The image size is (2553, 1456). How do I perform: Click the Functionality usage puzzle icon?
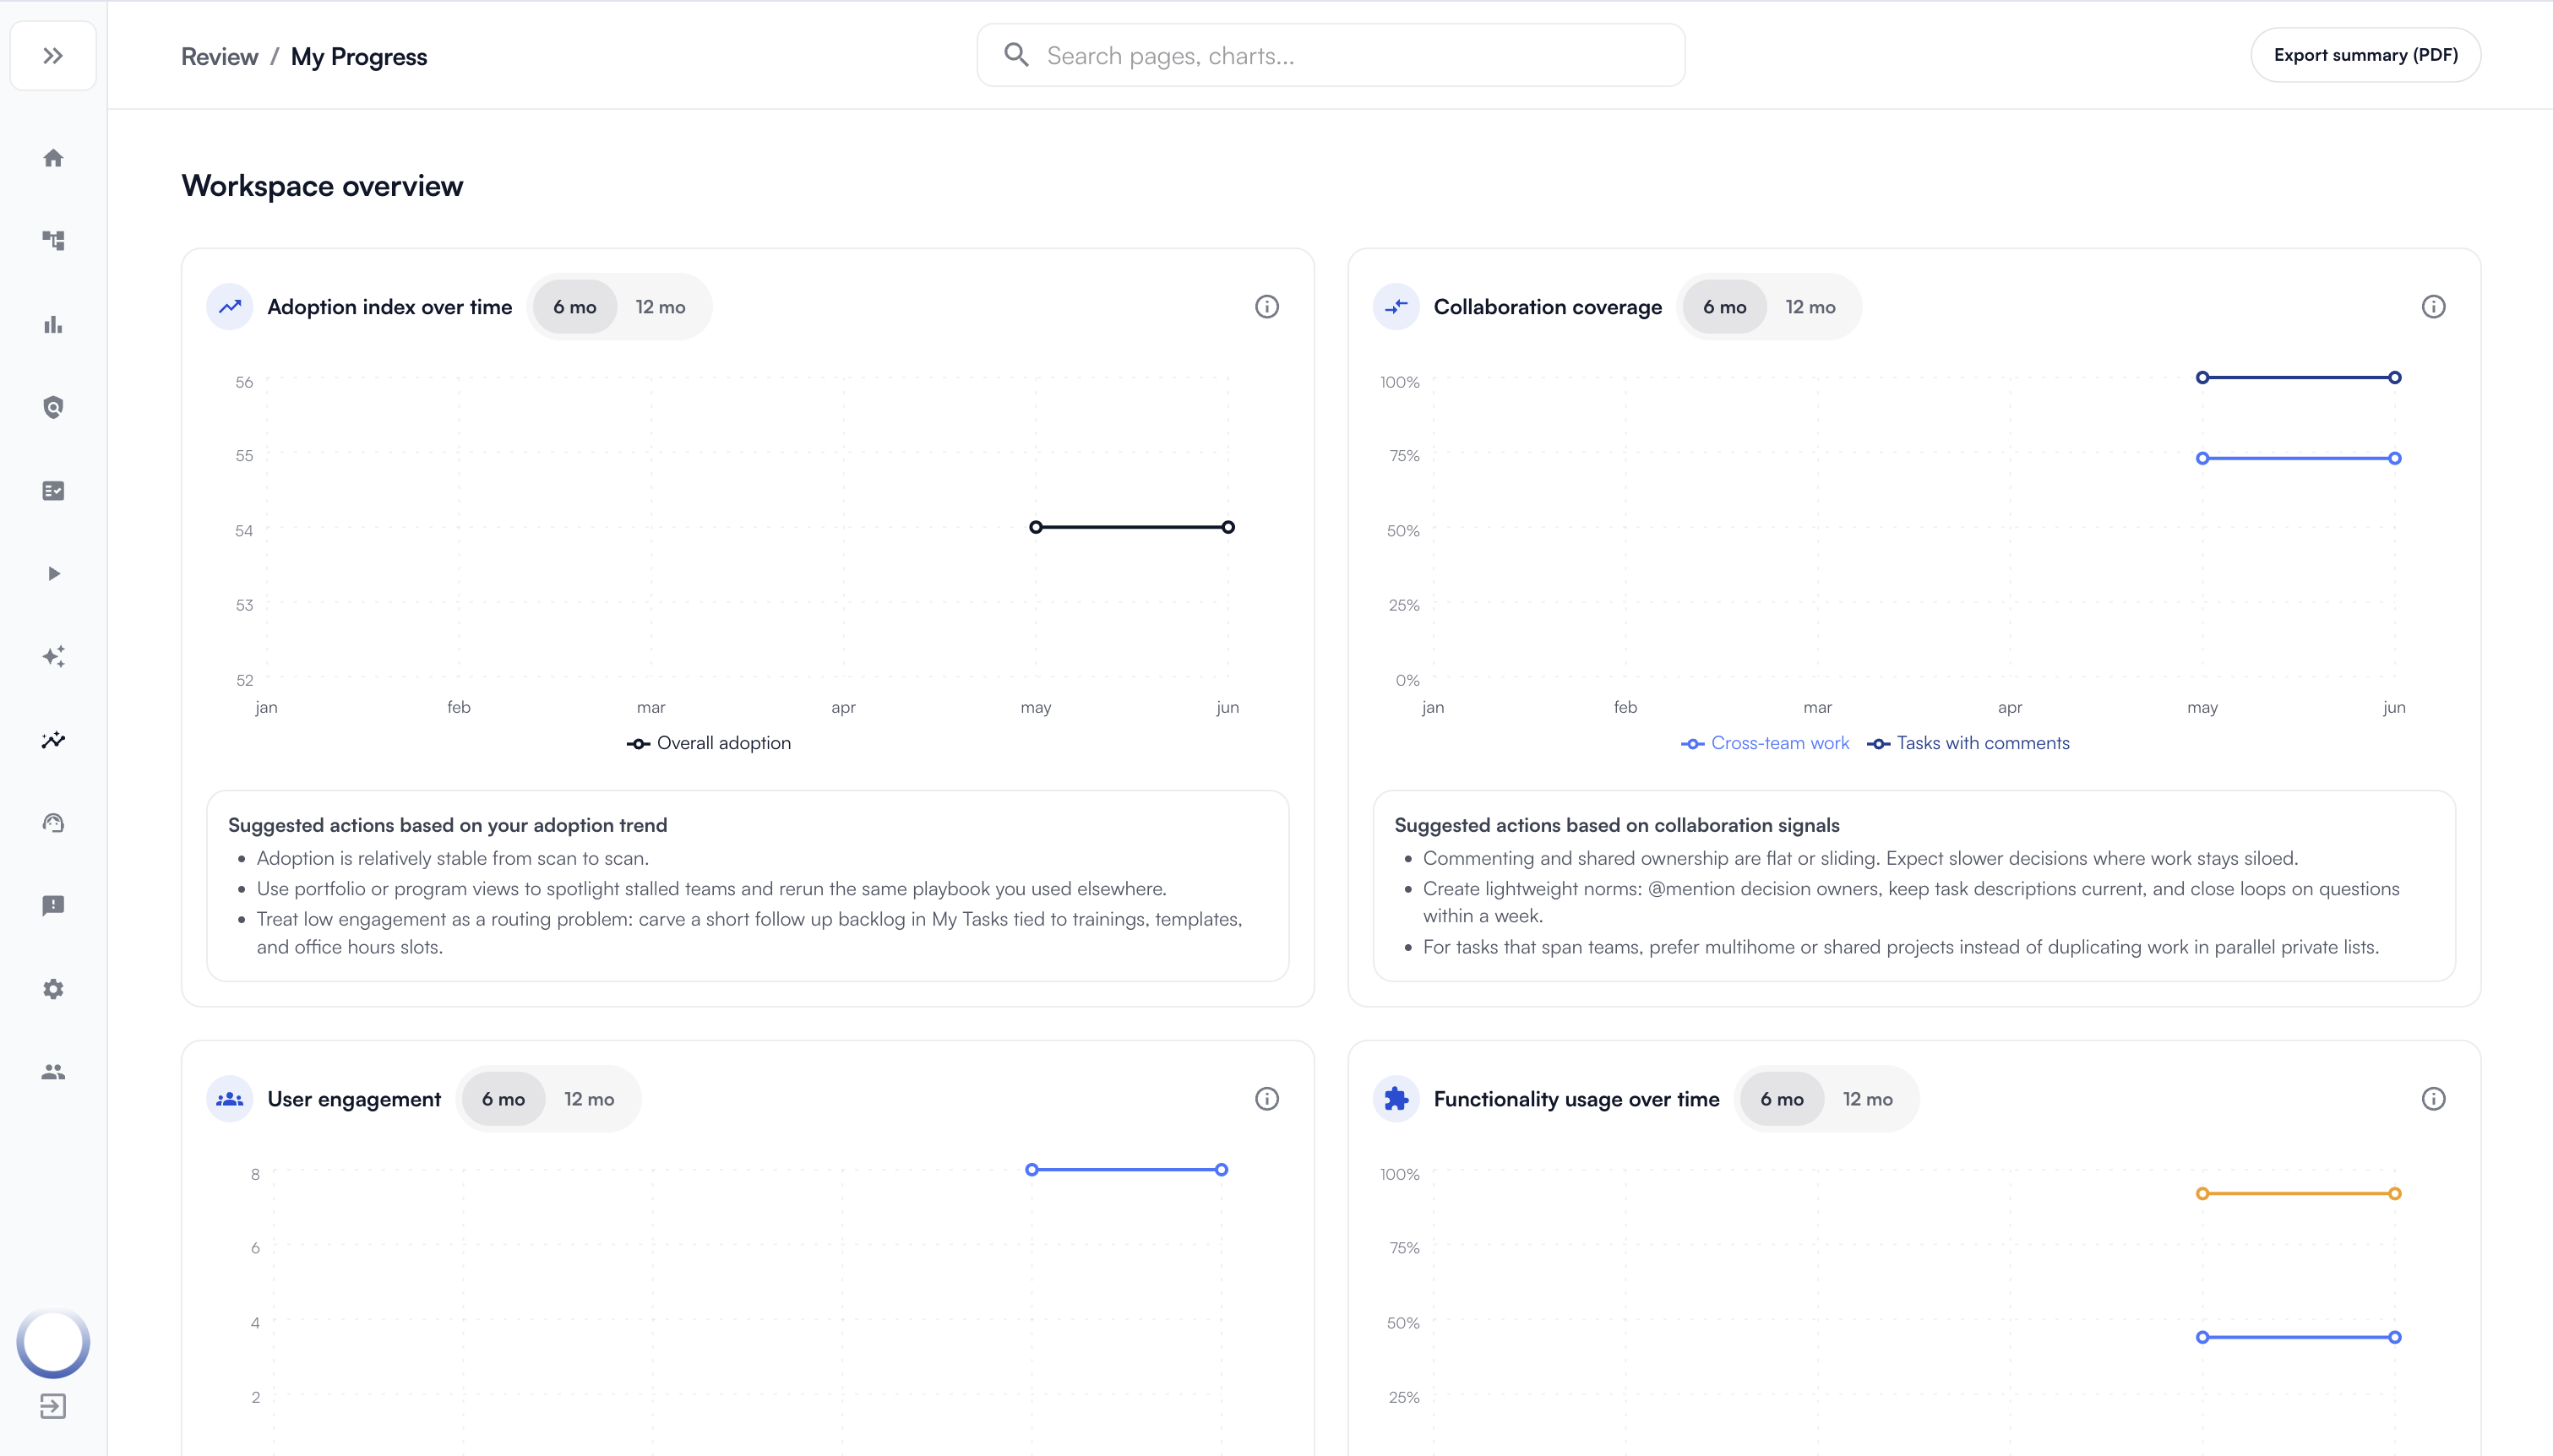[x=1396, y=1099]
